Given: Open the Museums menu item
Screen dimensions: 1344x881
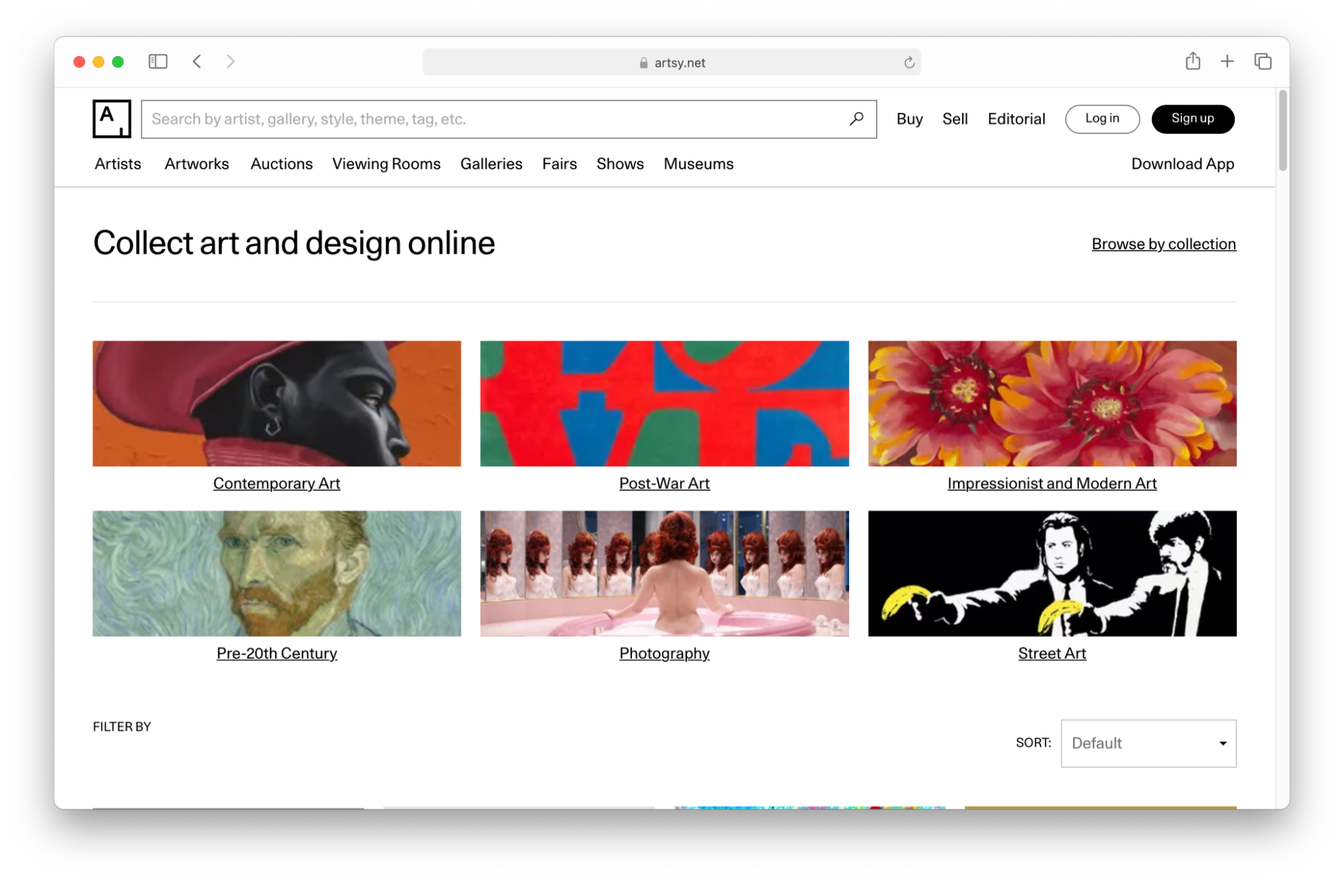Looking at the screenshot, I should tap(699, 164).
